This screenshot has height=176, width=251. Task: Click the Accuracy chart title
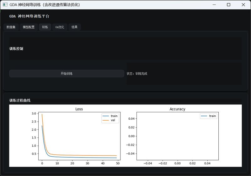click(177, 109)
